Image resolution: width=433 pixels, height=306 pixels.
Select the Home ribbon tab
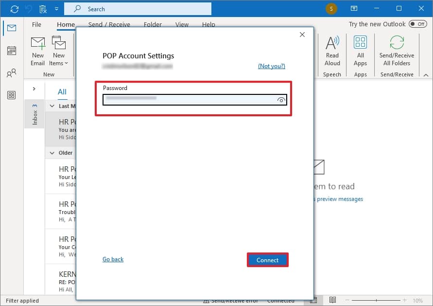tap(66, 24)
